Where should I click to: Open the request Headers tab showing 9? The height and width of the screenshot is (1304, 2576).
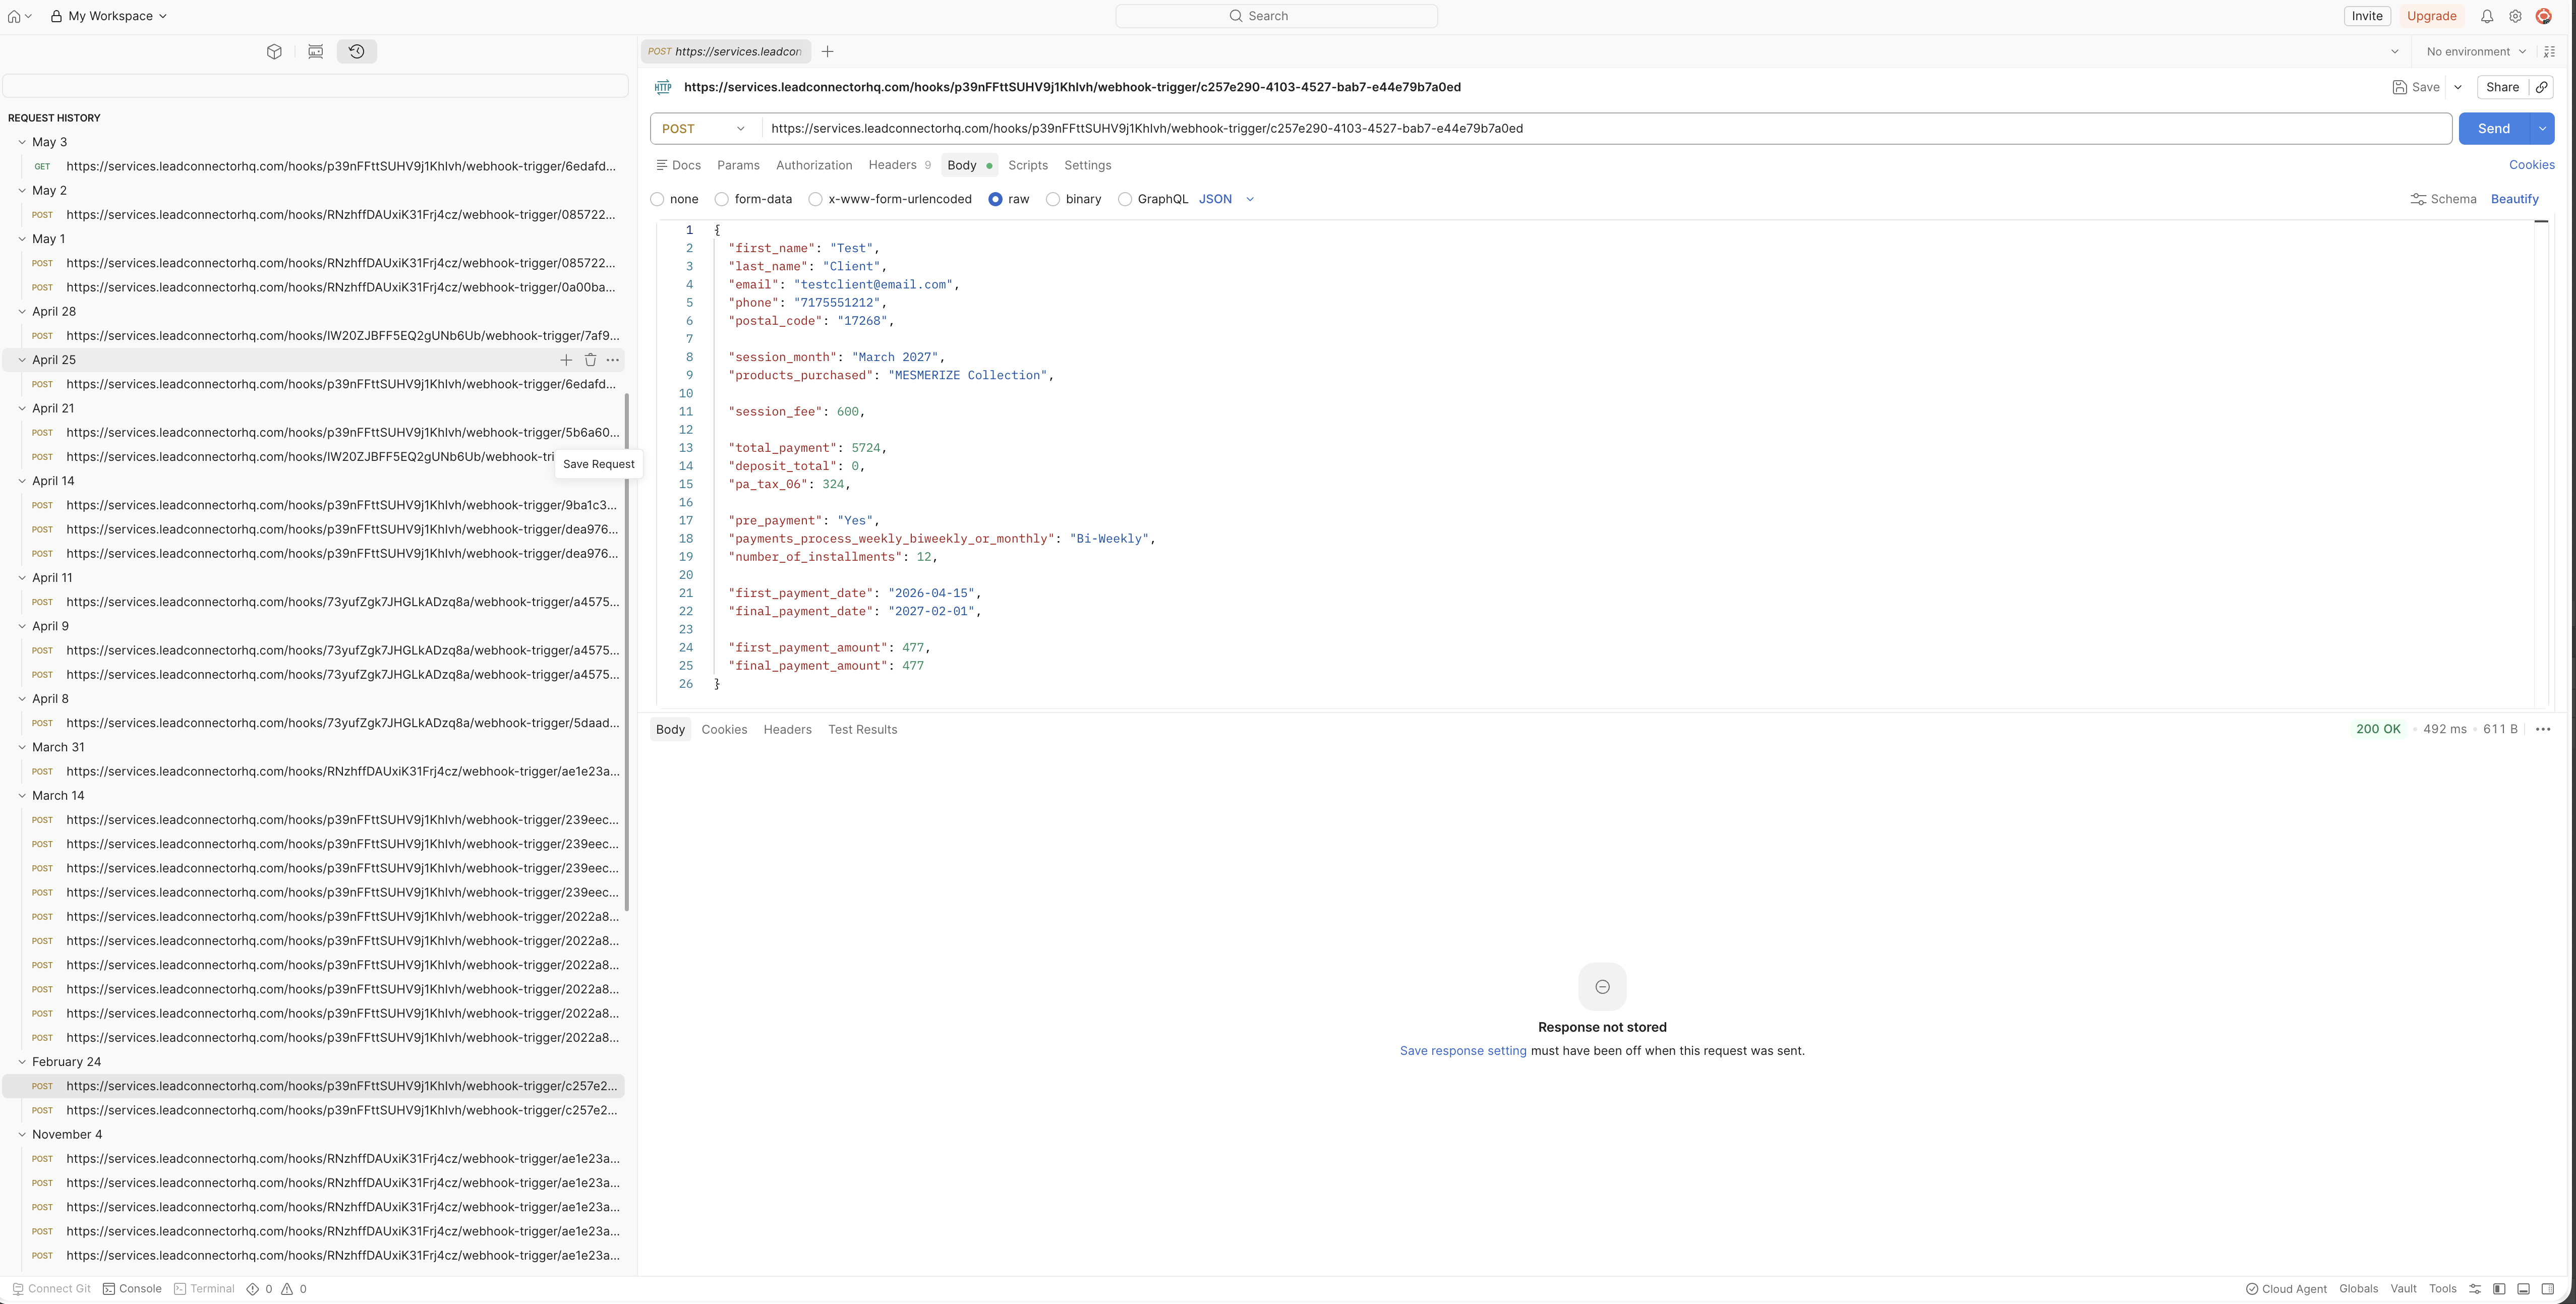coord(899,166)
